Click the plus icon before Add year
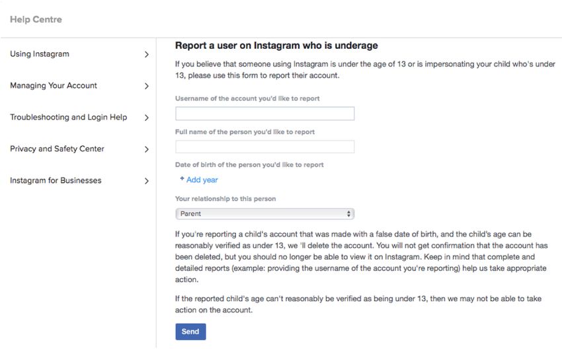This screenshot has width=562, height=360. point(182,178)
